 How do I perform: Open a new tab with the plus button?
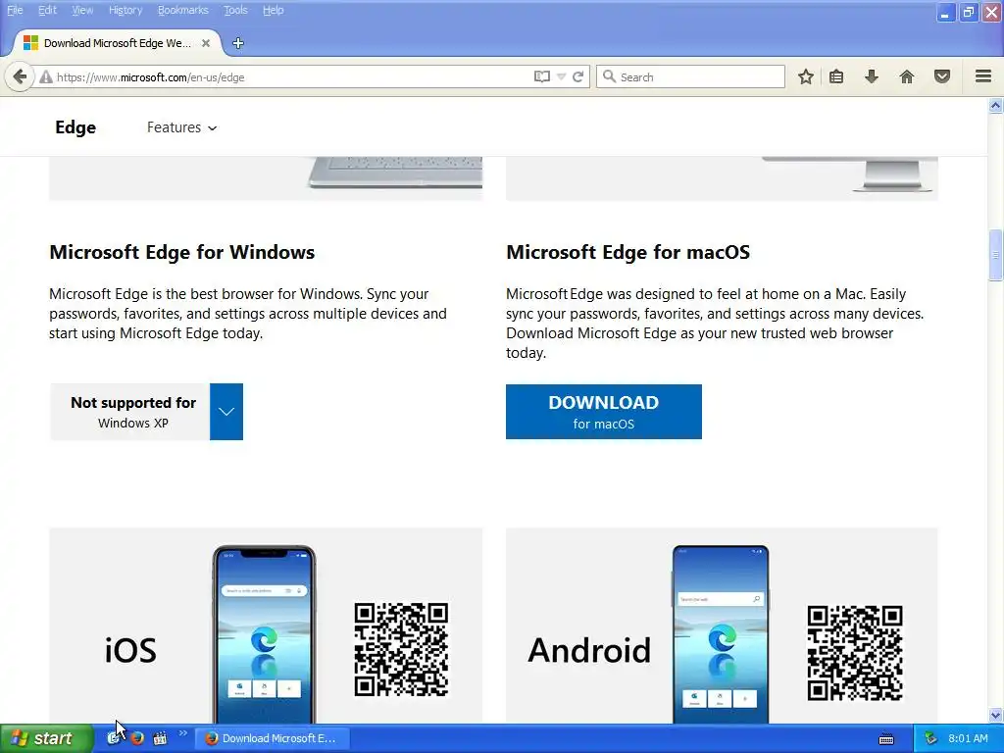tap(238, 43)
